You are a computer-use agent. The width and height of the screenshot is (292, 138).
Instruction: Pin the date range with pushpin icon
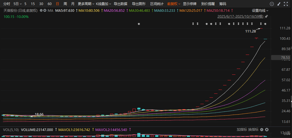[x=266, y=17]
